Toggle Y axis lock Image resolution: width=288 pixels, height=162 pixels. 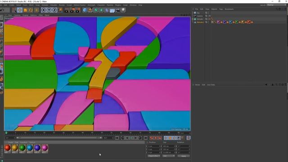click(x=49, y=10)
